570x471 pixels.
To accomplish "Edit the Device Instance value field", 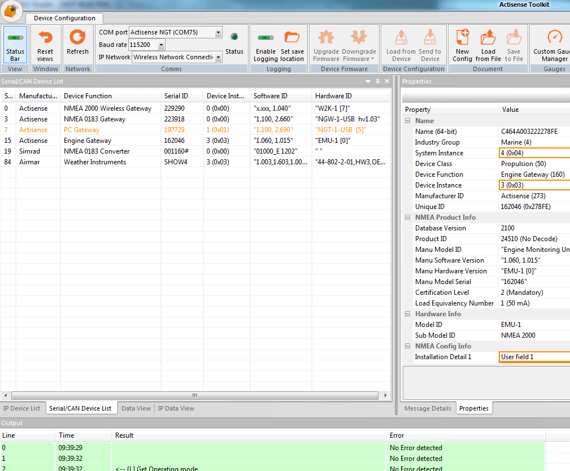I will click(x=535, y=185).
